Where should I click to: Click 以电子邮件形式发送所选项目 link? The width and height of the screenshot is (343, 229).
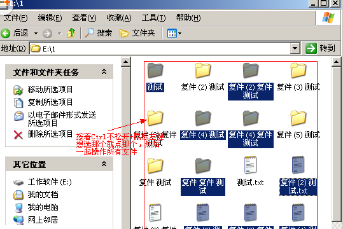(62, 119)
